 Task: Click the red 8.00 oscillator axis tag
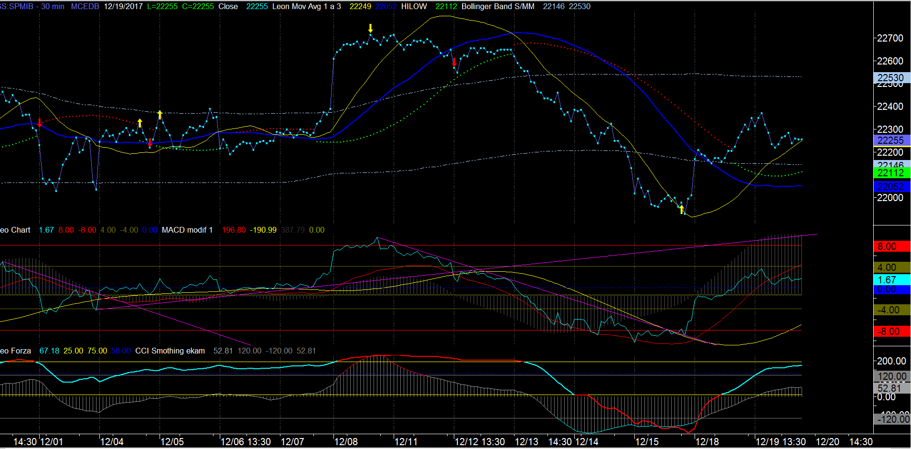pos(892,246)
